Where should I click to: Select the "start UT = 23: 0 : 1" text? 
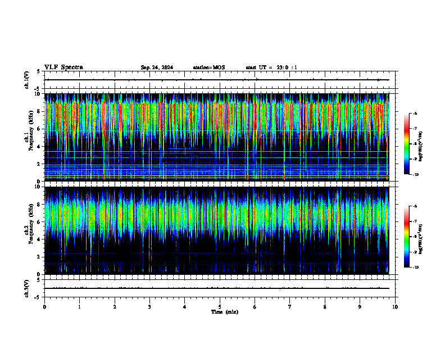271,67
